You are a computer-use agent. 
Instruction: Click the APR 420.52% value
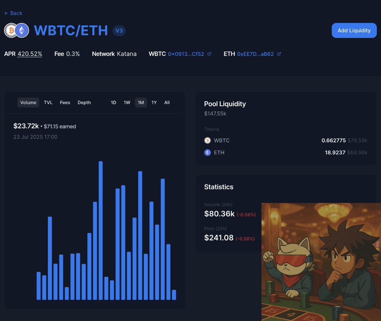(x=30, y=54)
